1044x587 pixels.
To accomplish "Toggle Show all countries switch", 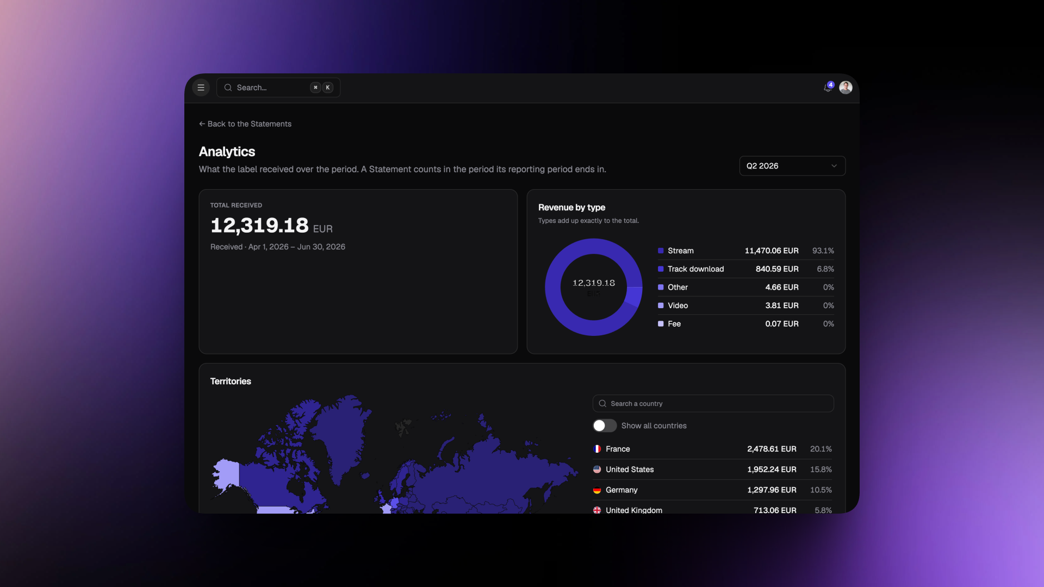I will pos(605,426).
